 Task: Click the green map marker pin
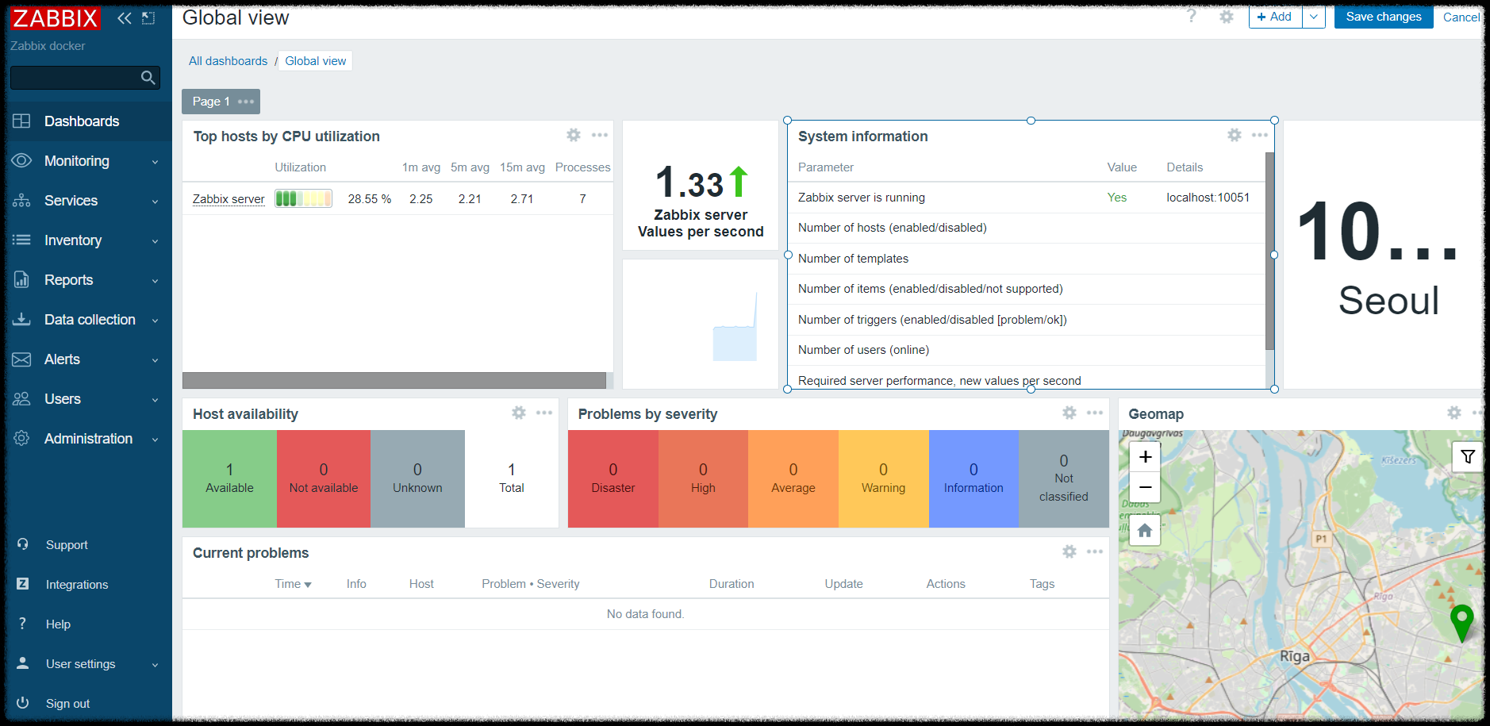[1461, 624]
